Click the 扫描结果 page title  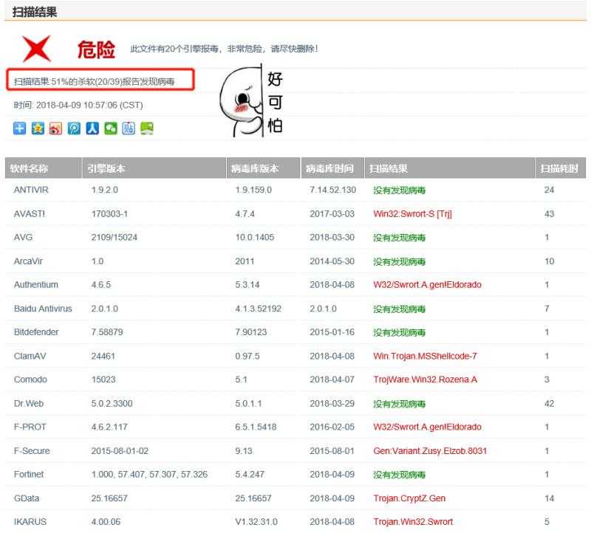point(35,12)
